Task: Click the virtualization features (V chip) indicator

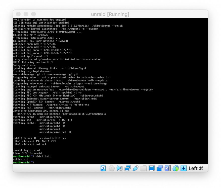Action: [x=167, y=168]
